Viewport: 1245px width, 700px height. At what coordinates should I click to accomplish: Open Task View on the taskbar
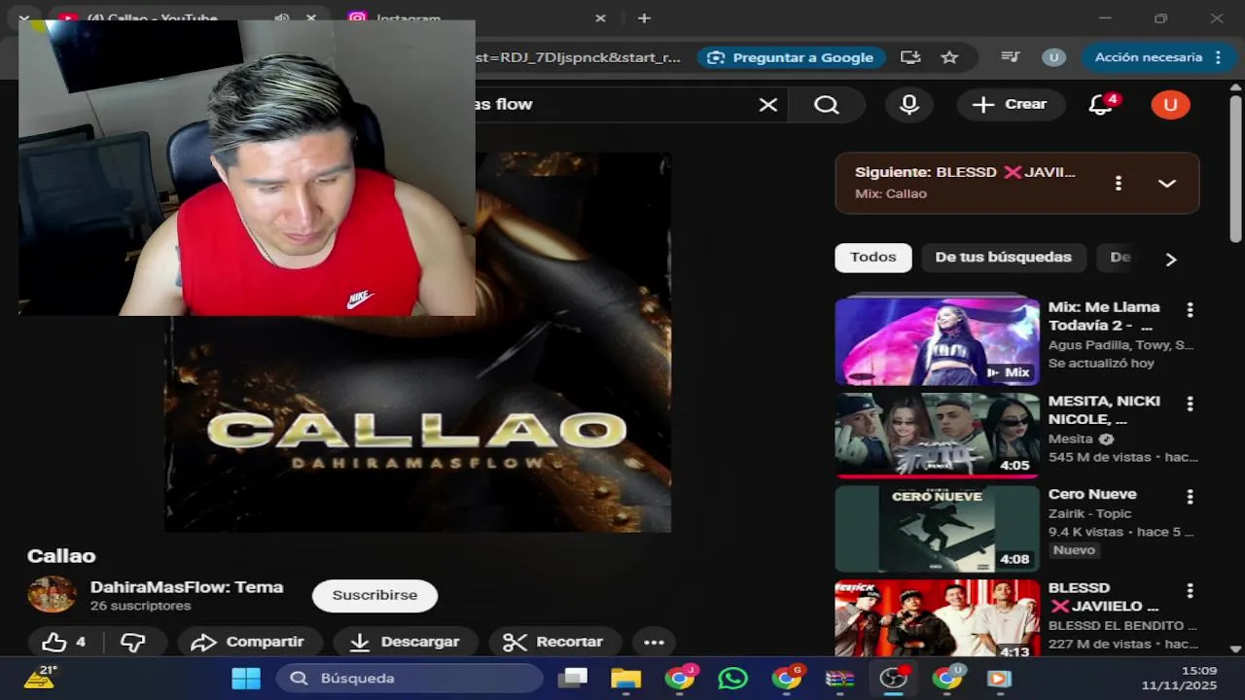click(573, 678)
